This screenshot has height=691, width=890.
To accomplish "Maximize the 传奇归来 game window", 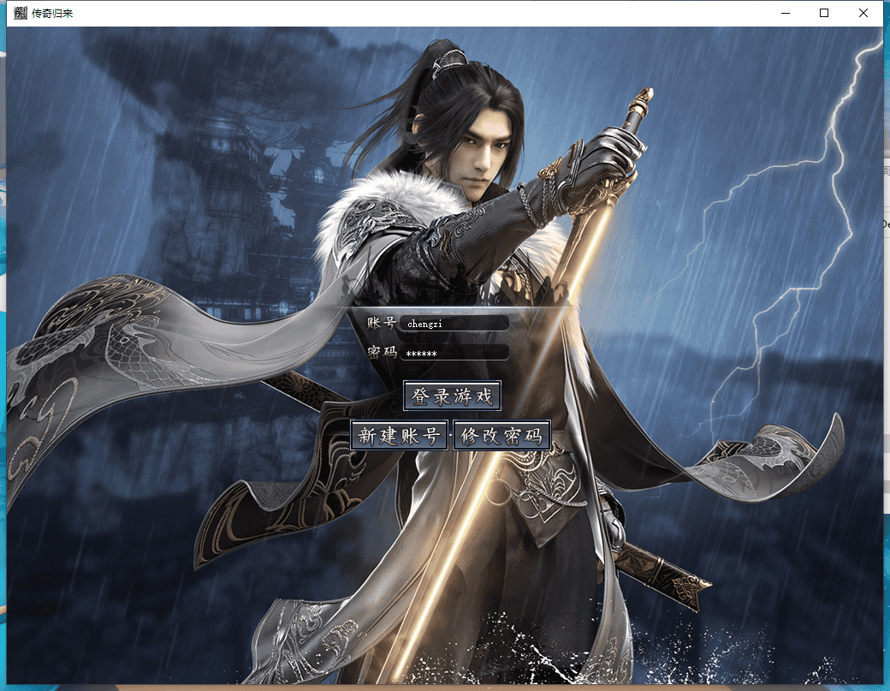I will 824,13.
